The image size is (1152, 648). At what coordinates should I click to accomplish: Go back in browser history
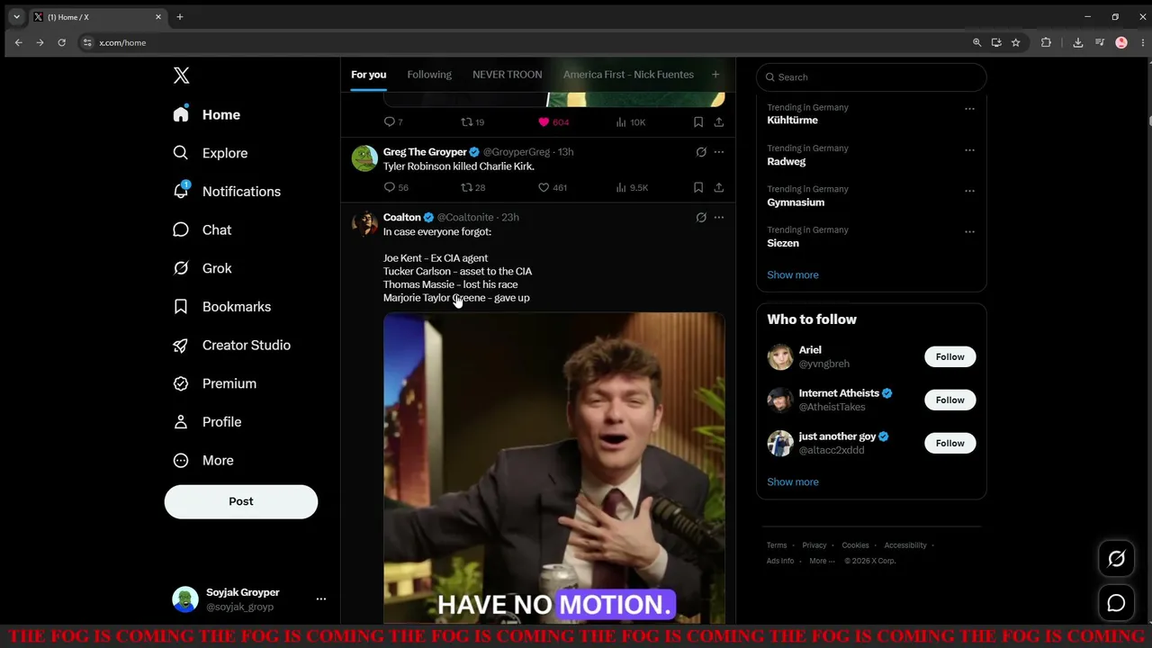pos(18,42)
